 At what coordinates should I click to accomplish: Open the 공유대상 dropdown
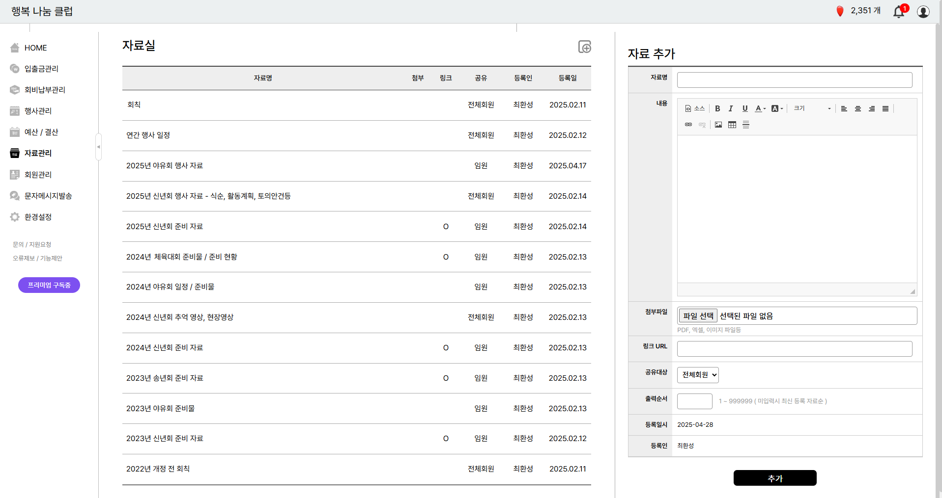698,375
